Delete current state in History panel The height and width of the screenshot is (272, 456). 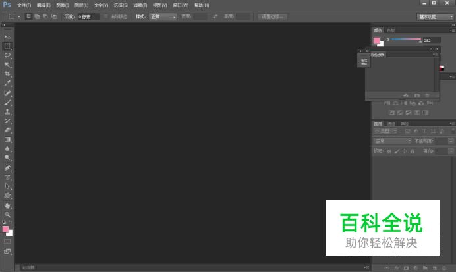[x=427, y=95]
